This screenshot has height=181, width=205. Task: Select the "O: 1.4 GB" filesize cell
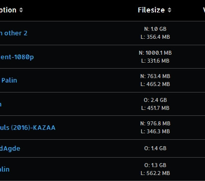point(155,148)
